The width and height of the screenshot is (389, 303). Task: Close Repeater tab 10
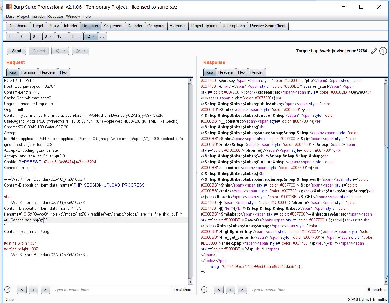click(x=65, y=36)
